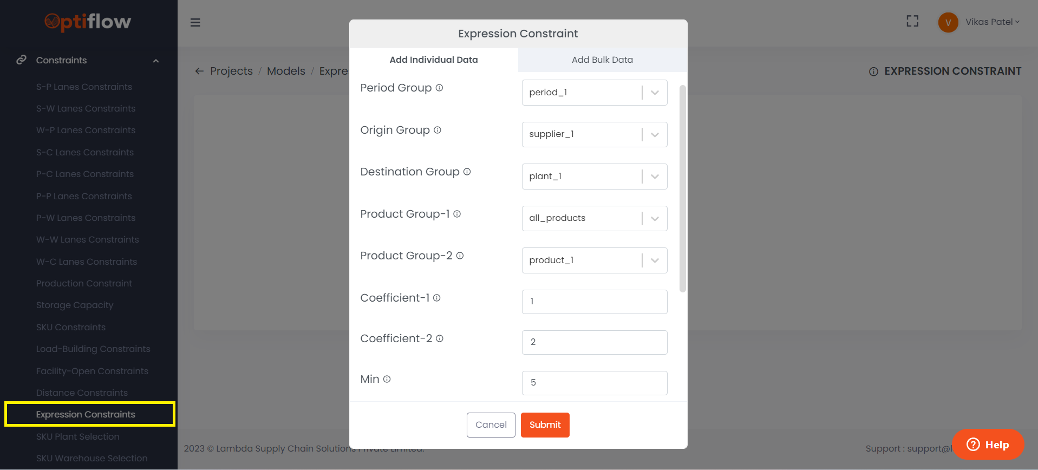This screenshot has width=1038, height=470.
Task: Click info icon next to Period Group
Action: pos(439,88)
